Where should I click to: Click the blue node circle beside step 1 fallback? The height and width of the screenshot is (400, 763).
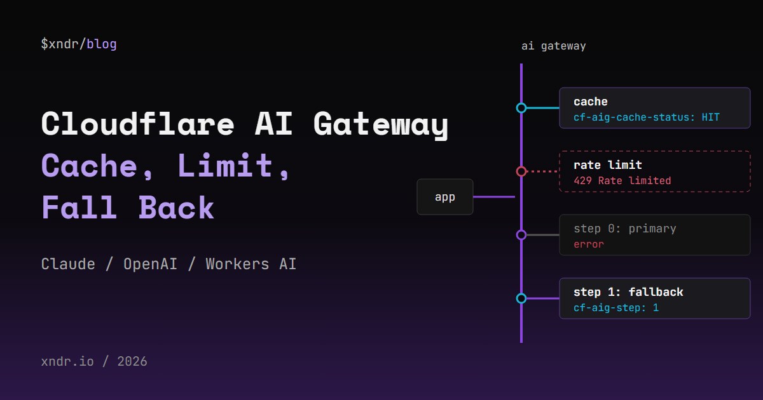521,298
